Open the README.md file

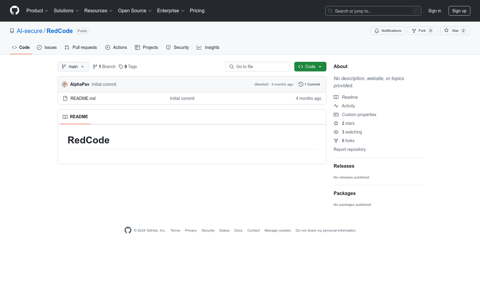83,98
